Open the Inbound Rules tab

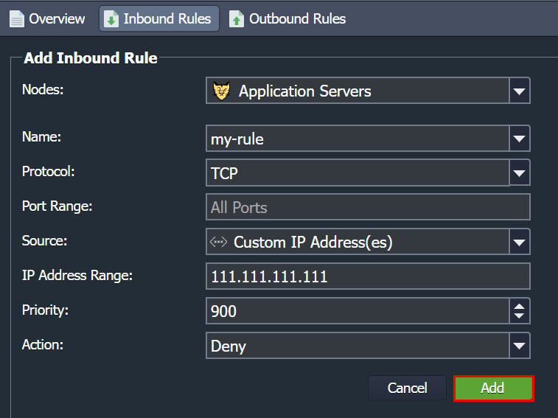click(x=159, y=18)
